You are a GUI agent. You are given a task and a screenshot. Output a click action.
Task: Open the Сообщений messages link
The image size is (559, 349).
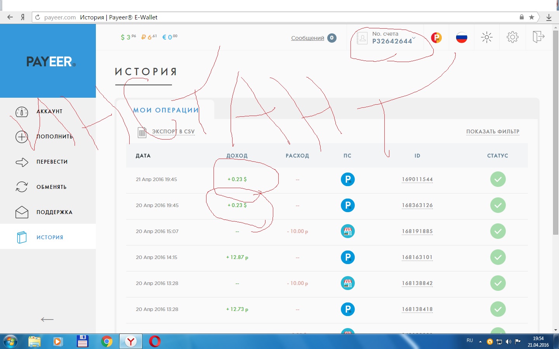pyautogui.click(x=307, y=38)
